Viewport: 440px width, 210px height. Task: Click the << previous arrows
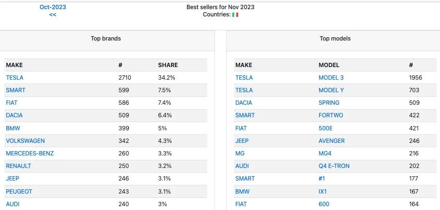click(x=53, y=14)
